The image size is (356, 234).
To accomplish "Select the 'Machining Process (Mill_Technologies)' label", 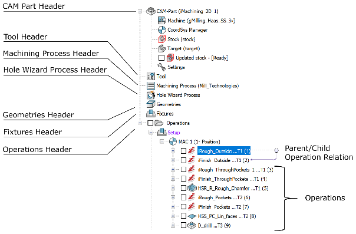I will [x=197, y=85].
